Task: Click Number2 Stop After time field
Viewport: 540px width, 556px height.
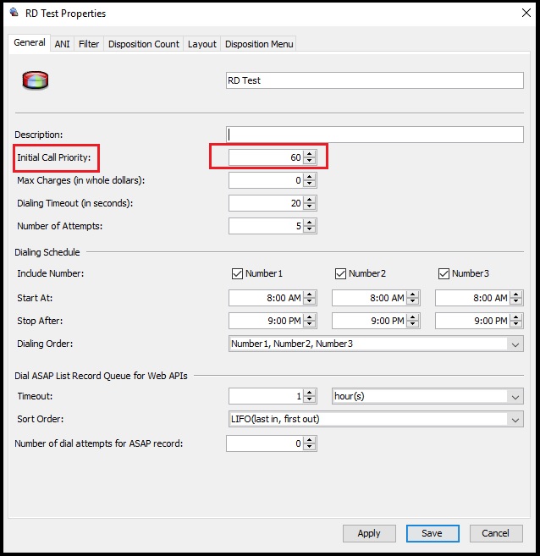Action: [x=369, y=321]
